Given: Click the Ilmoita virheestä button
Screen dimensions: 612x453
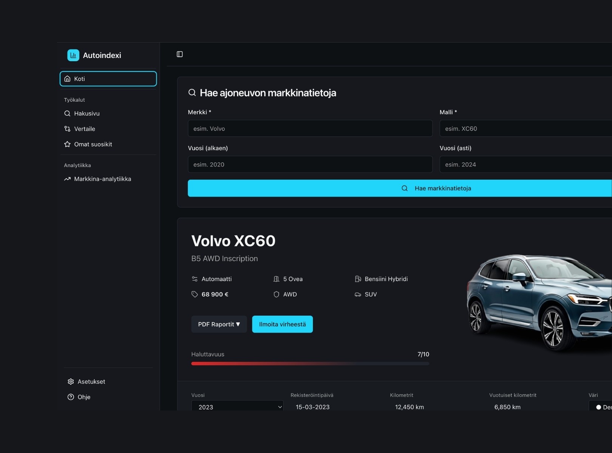Looking at the screenshot, I should (282, 324).
